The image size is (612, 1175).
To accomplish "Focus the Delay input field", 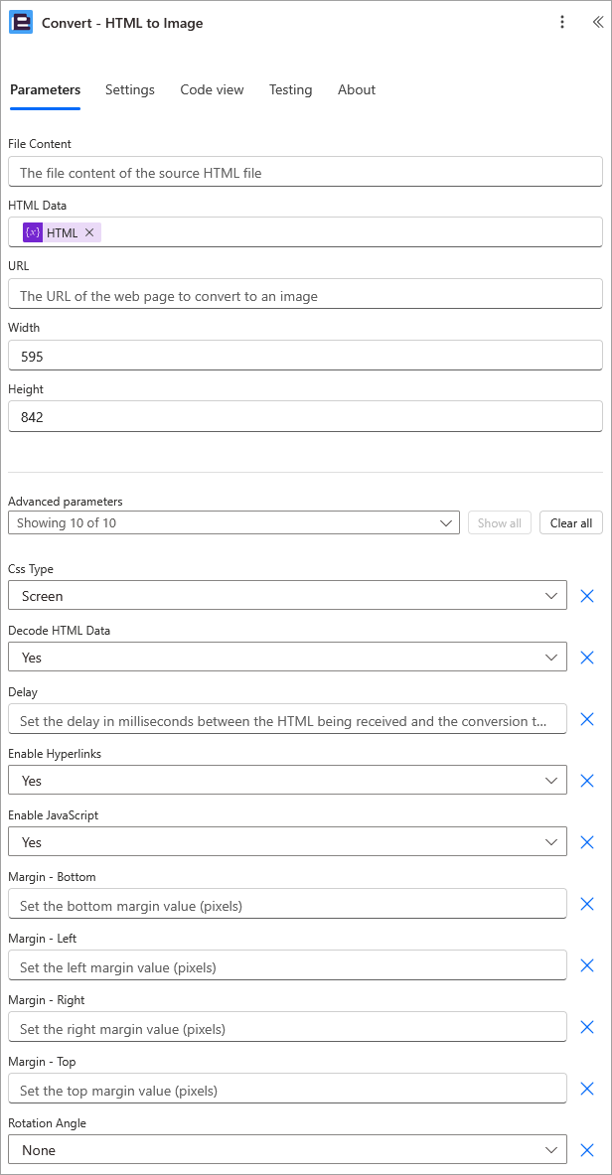I will coord(287,719).
